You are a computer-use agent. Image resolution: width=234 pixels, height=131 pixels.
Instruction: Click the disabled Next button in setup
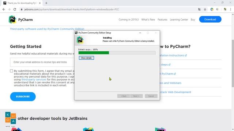click(x=136, y=96)
